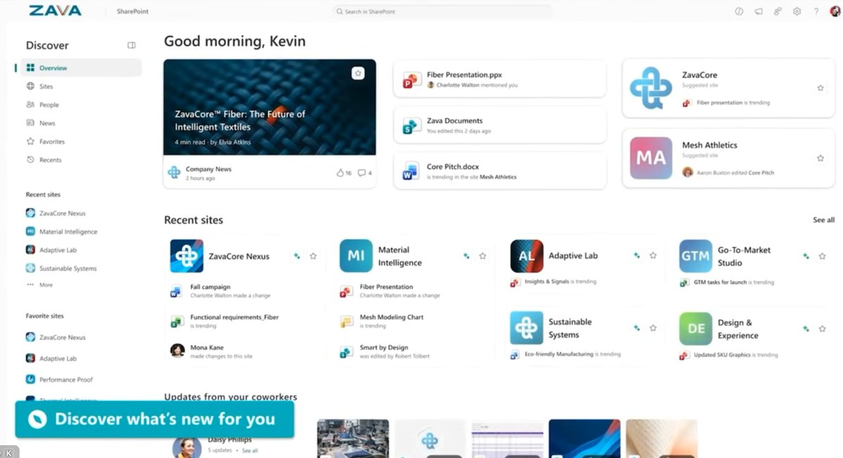Open Eco-friendly Manufacturing trending item
This screenshot has height=458, width=843.
(566, 354)
